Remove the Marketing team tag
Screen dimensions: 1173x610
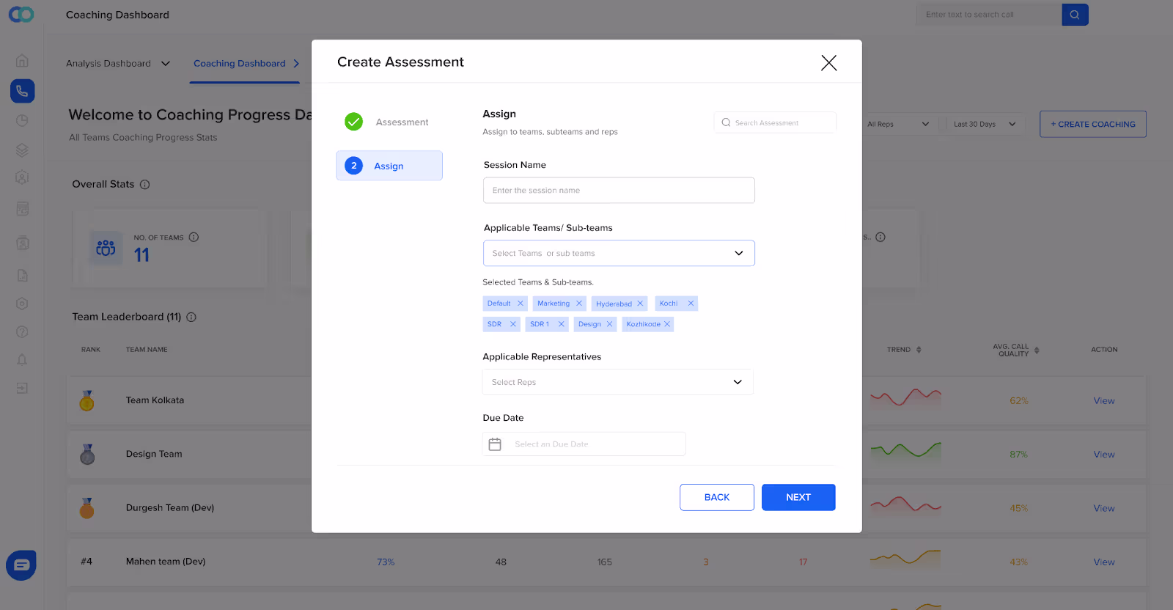pyautogui.click(x=579, y=304)
